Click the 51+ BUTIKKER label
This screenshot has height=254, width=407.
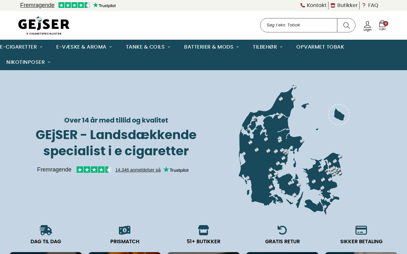click(203, 242)
